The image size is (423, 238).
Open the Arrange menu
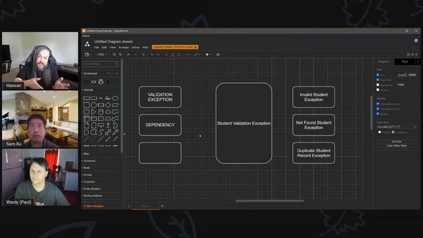124,48
